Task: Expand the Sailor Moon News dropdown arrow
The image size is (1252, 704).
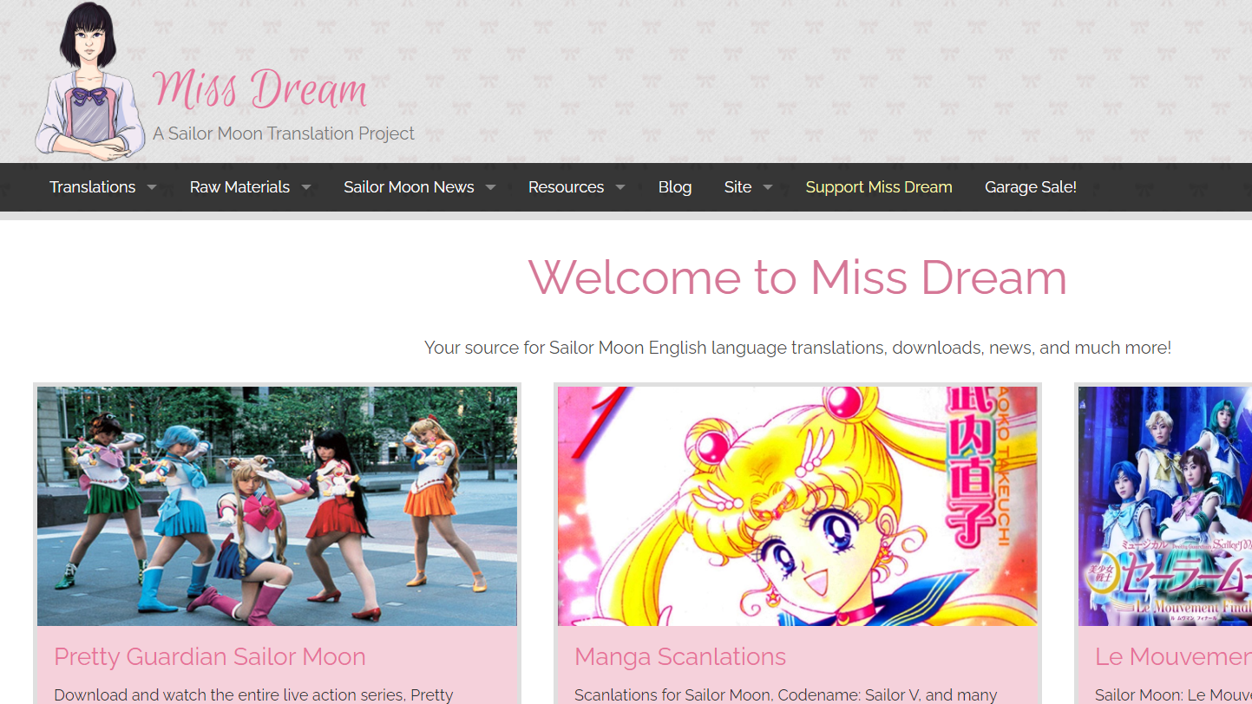Action: [490, 187]
